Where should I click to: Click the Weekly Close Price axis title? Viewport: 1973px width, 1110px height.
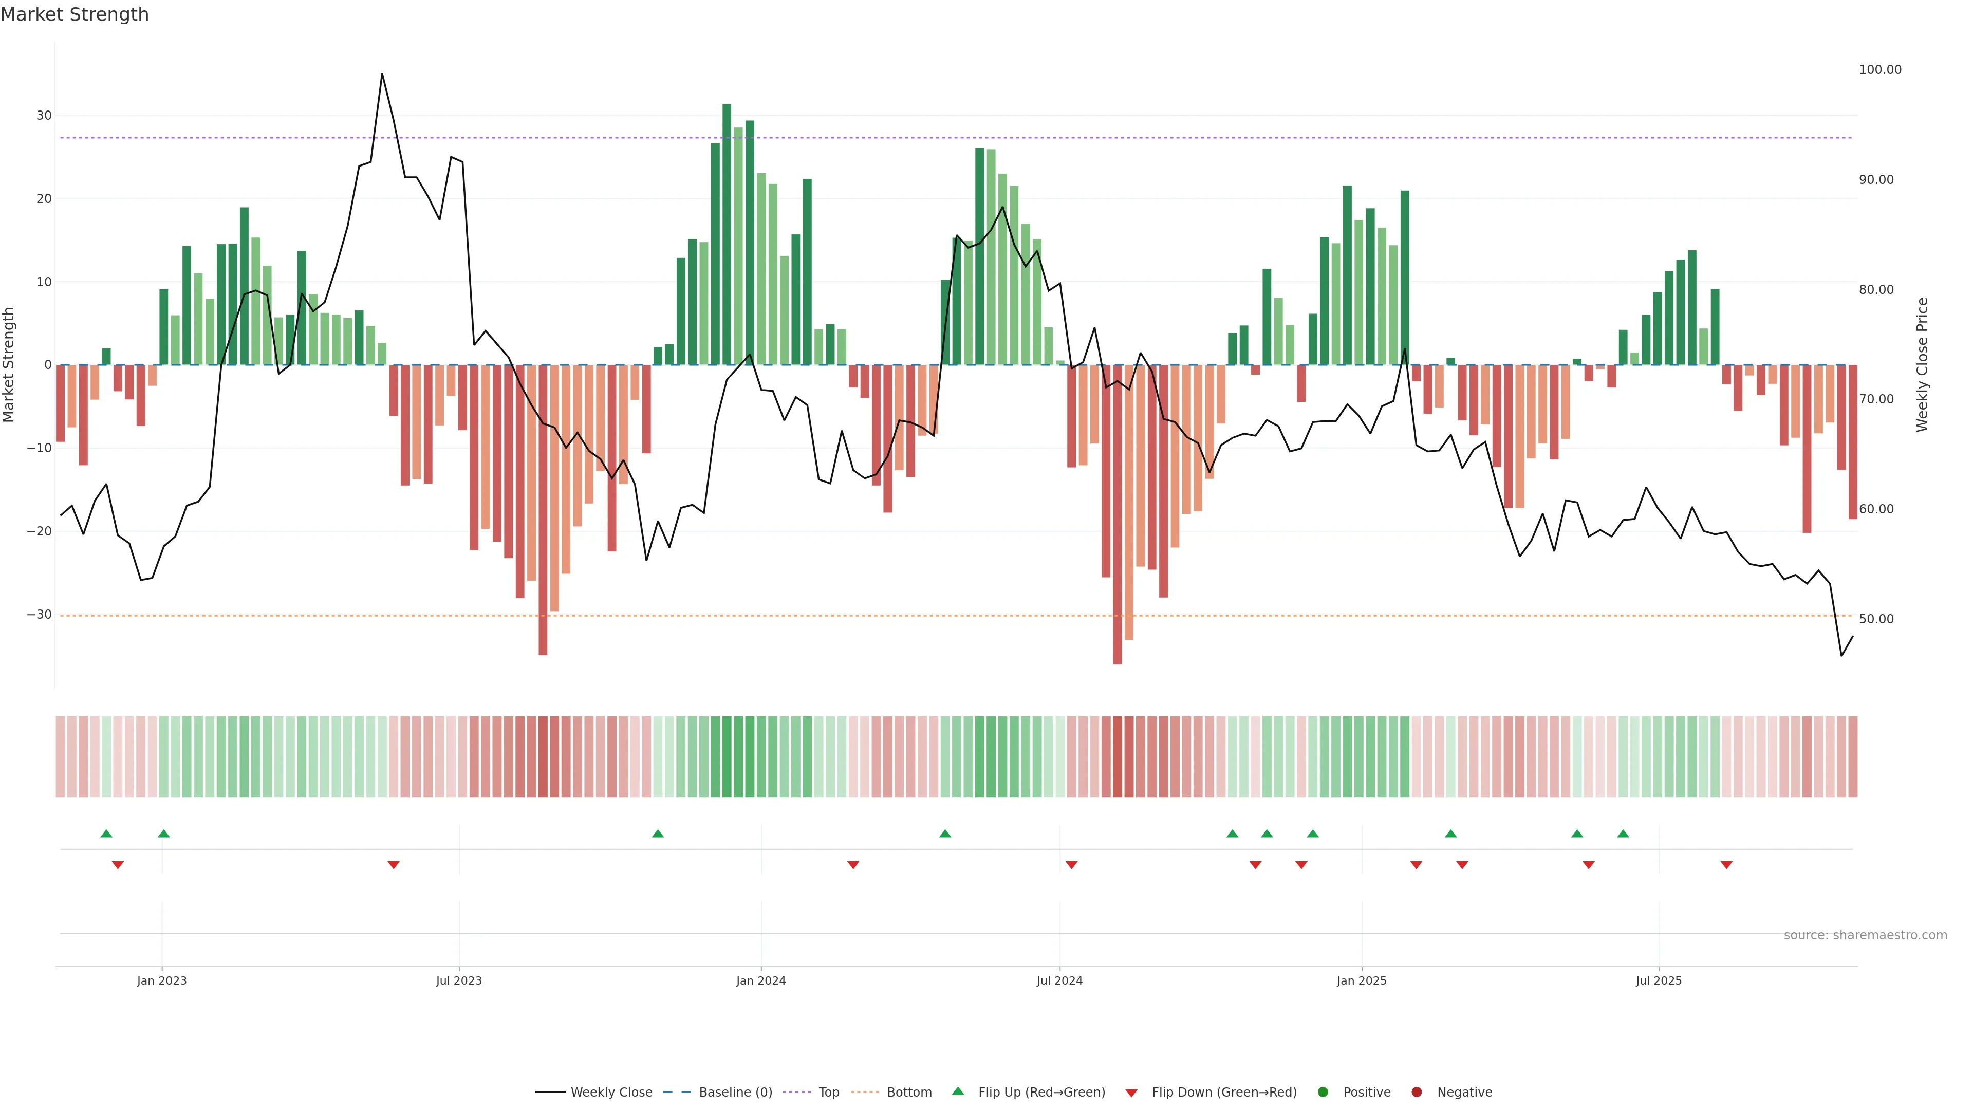pyautogui.click(x=1923, y=365)
